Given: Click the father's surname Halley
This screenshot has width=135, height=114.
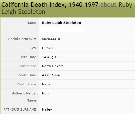Looking at the screenshot, I should click(x=47, y=109).
